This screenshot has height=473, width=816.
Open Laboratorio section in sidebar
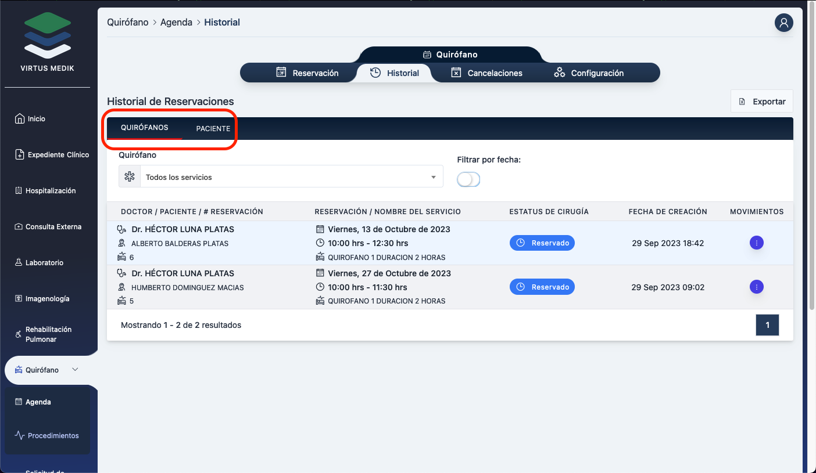pos(44,263)
